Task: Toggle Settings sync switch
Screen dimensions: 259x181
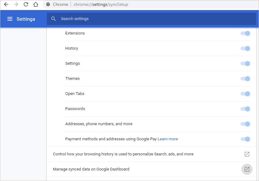Action: click(x=245, y=64)
